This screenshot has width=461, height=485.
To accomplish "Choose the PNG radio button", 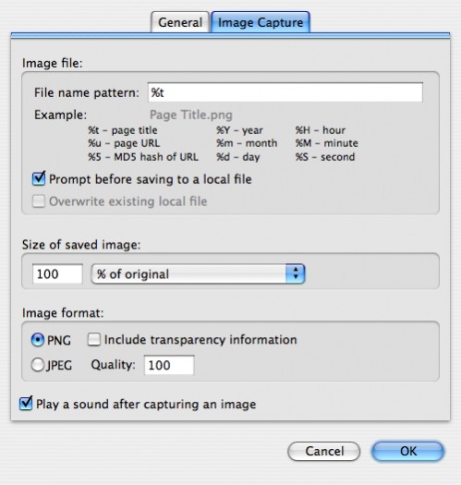I will click(x=38, y=340).
